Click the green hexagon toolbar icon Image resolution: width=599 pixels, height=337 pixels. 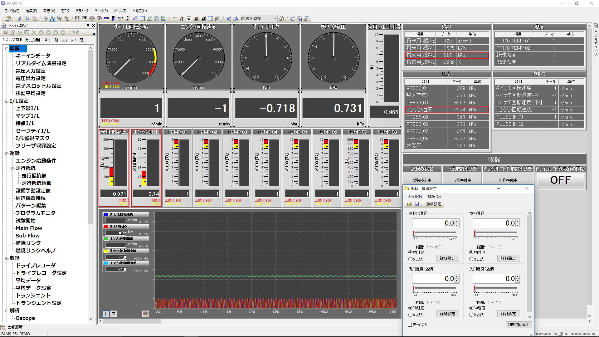pos(157,19)
